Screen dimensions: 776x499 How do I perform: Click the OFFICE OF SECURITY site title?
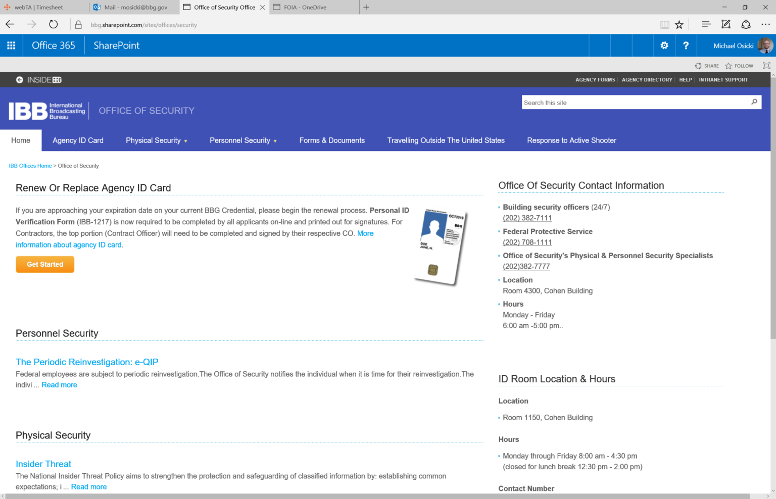[147, 111]
